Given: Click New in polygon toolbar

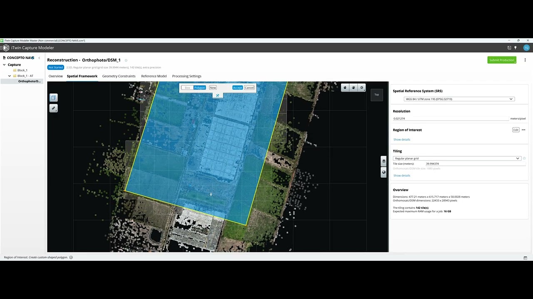Looking at the screenshot, I should [x=213, y=88].
